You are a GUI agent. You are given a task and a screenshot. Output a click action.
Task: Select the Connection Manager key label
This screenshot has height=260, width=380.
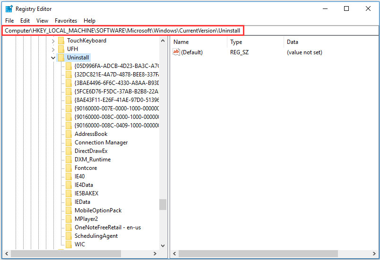click(101, 143)
